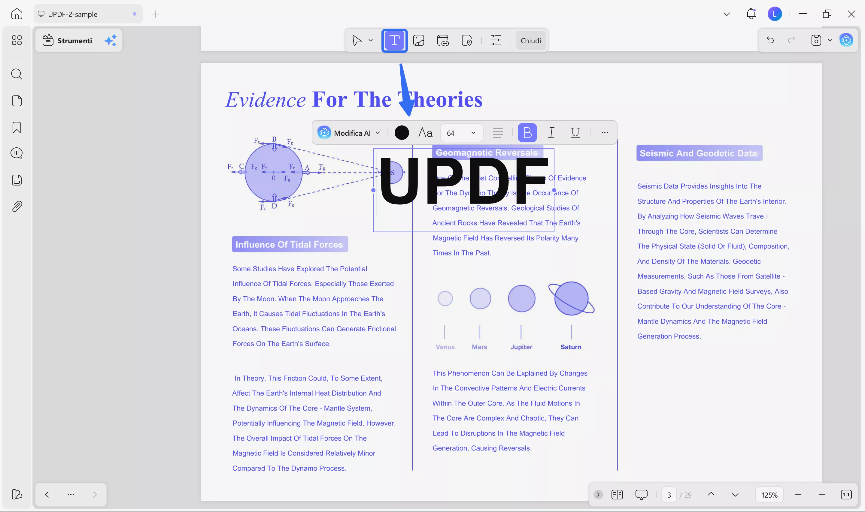The width and height of the screenshot is (865, 512).
Task: Click the undo icon
Action: [x=770, y=40]
